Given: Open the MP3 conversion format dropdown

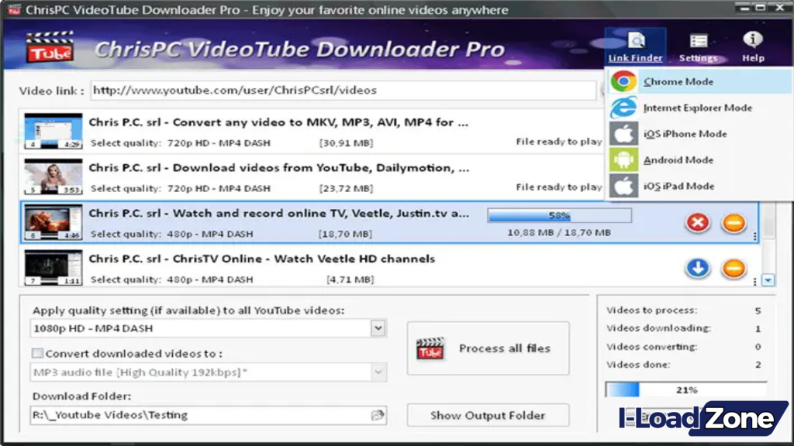Looking at the screenshot, I should 378,372.
